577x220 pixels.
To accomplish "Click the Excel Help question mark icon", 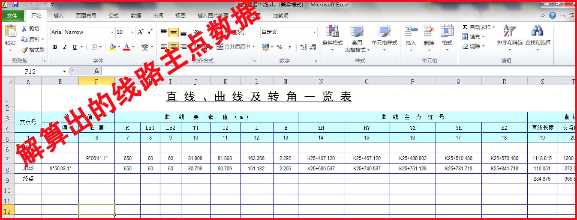I will (x=553, y=15).
